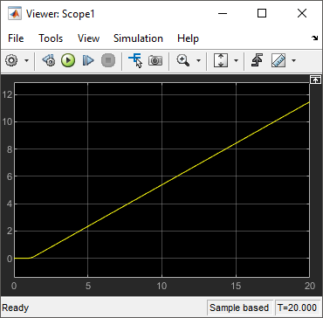Close the Scope1 viewer window
Screen dimensions: 323x318
302,13
